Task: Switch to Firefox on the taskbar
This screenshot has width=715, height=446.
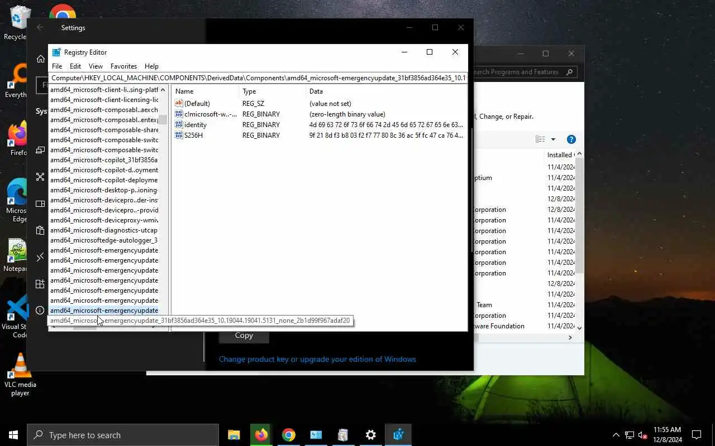Action: (261, 435)
